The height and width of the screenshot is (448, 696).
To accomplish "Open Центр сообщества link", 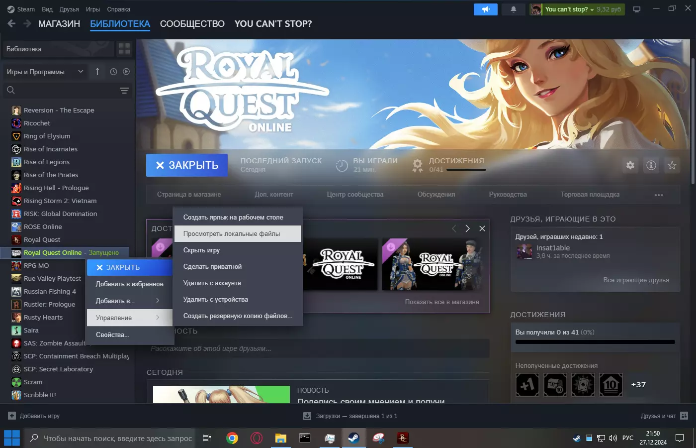I will [355, 195].
